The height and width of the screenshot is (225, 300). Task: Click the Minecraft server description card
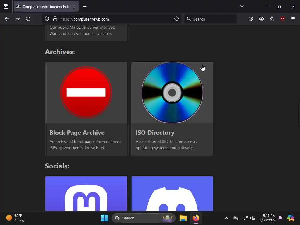[86, 33]
